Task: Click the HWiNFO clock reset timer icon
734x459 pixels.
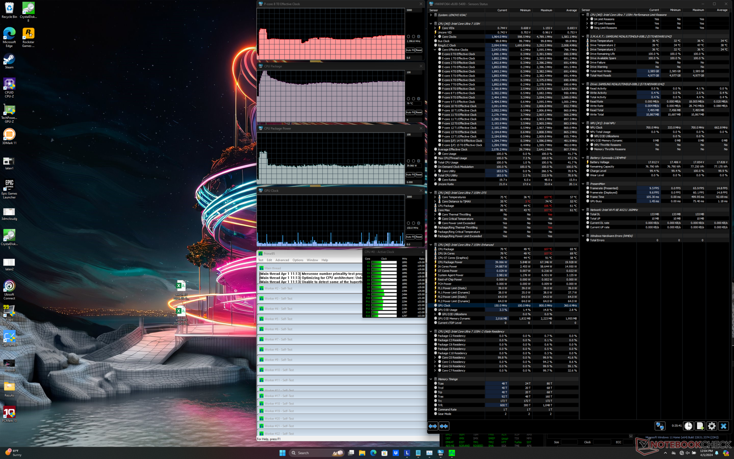Action: coord(688,426)
